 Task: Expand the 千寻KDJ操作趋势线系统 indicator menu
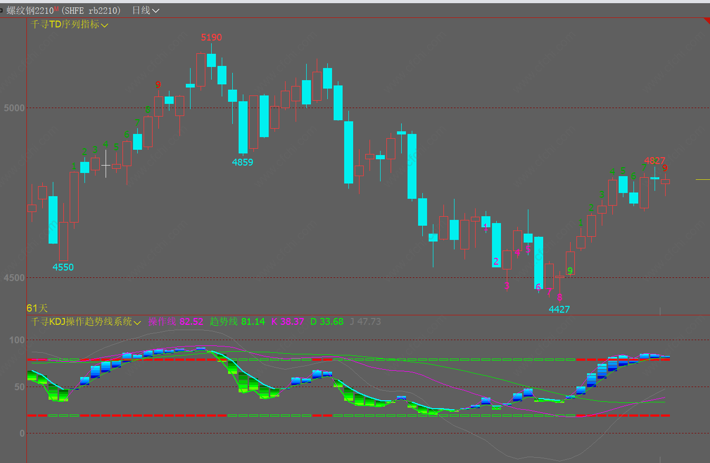pos(86,322)
